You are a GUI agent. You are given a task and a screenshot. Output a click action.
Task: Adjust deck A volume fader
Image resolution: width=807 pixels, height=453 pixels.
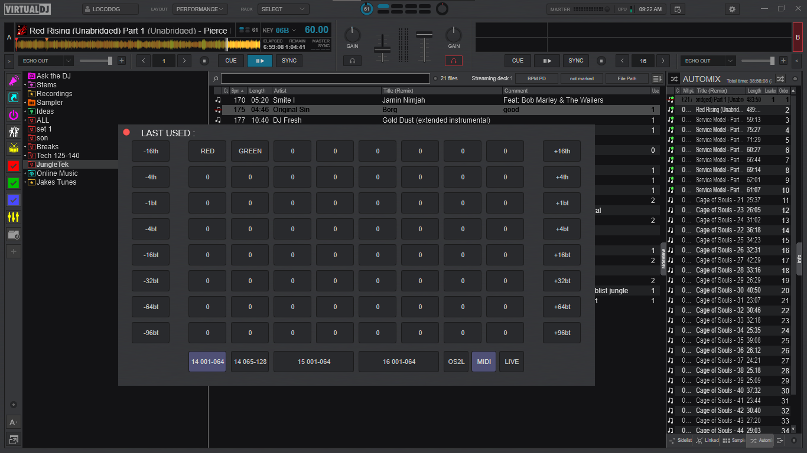click(382, 49)
